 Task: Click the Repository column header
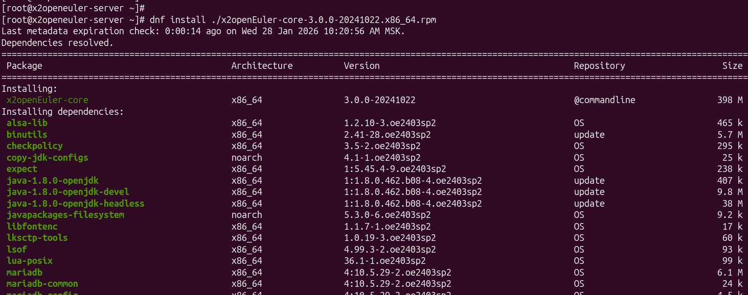pos(599,66)
